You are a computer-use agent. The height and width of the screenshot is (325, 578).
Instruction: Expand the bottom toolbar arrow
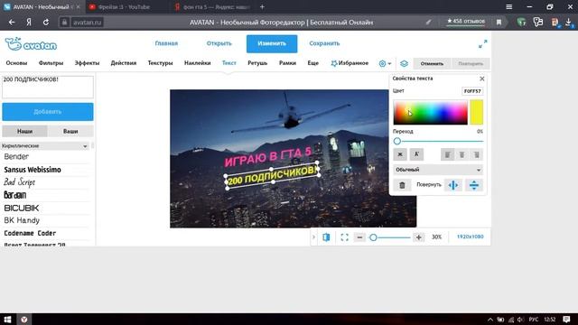click(313, 237)
